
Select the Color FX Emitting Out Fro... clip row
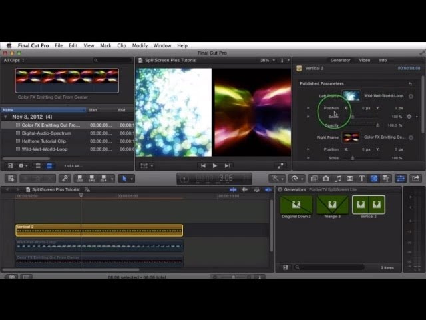(x=68, y=125)
